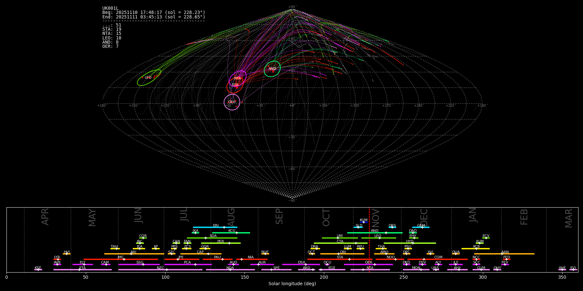583x291 pixels.
Task: Click the NOV month label
Action: point(375,218)
